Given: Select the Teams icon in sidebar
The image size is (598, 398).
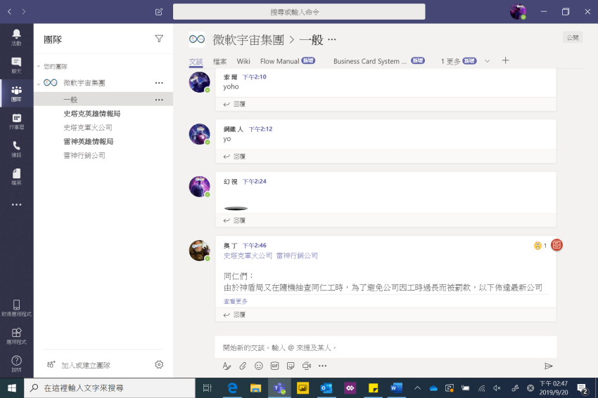Looking at the screenshot, I should point(16,93).
